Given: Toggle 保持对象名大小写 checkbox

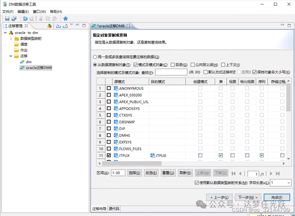Looking at the screenshot, I should 254,72.
